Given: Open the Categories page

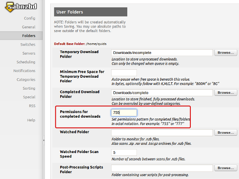Looking at the screenshot, I should tap(26, 79).
